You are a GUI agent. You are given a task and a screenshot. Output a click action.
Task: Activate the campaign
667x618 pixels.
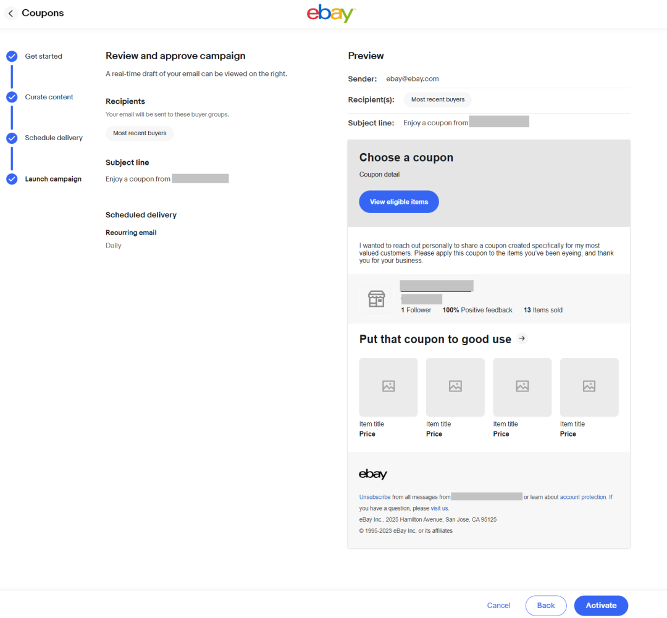point(600,605)
